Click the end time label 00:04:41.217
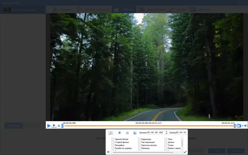The height and width of the screenshot is (155, 248). click(228, 123)
